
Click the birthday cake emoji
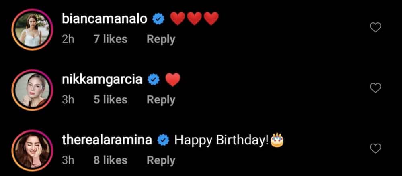click(x=277, y=140)
